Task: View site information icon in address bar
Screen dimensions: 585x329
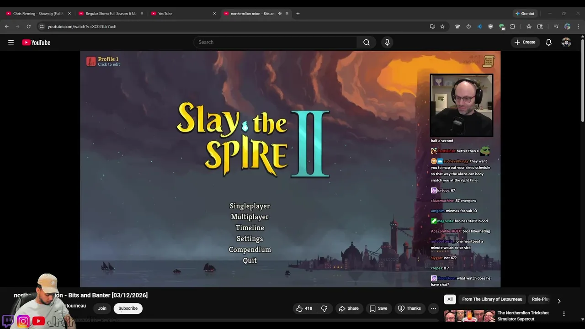Action: click(x=42, y=27)
